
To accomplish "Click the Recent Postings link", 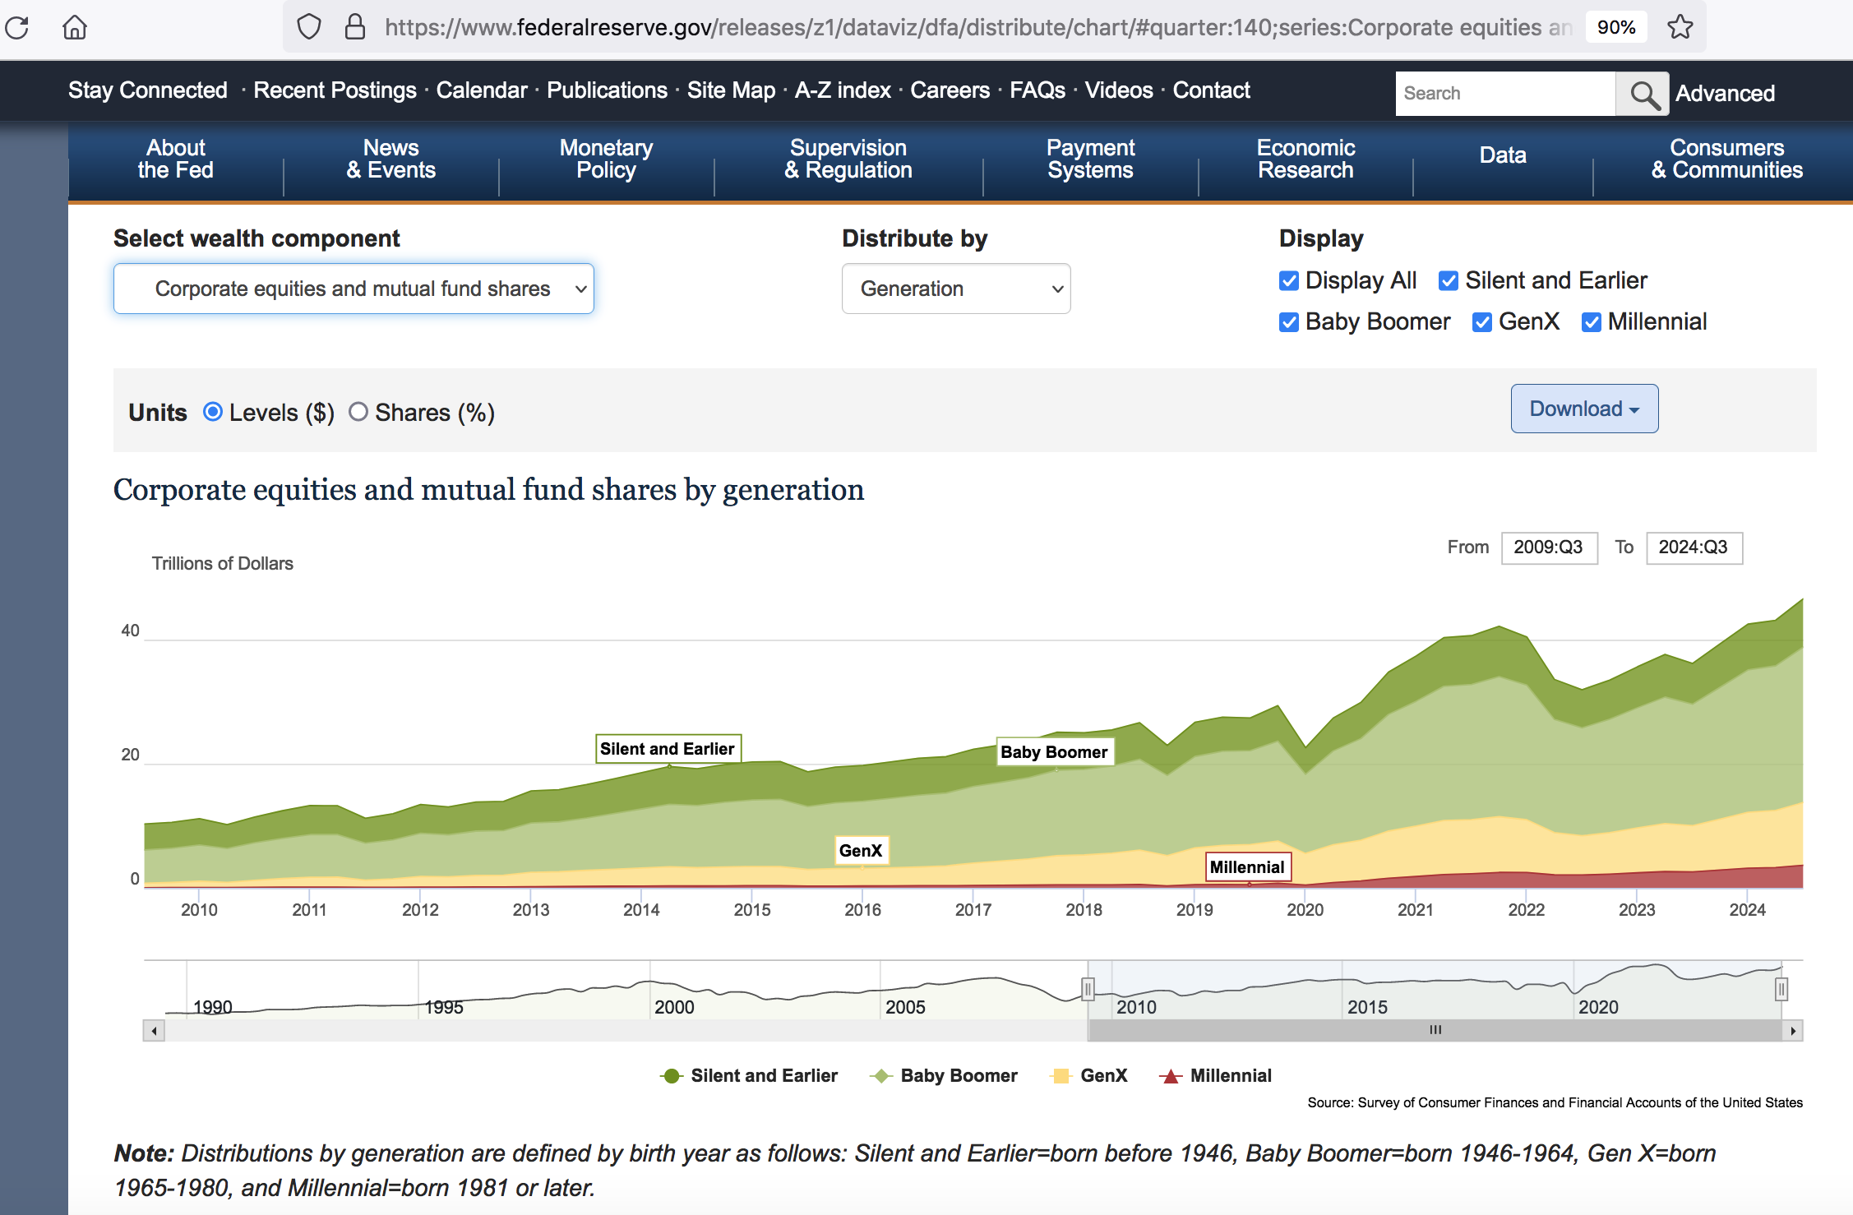I will point(335,90).
